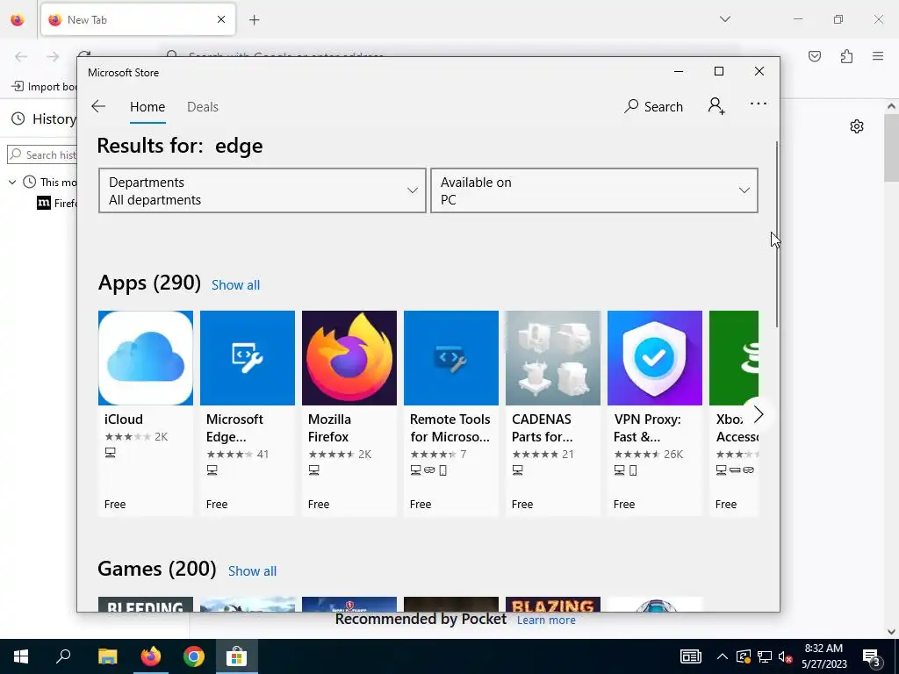Open Google Chrome from taskbar
This screenshot has height=674, width=899.
coord(194,656)
